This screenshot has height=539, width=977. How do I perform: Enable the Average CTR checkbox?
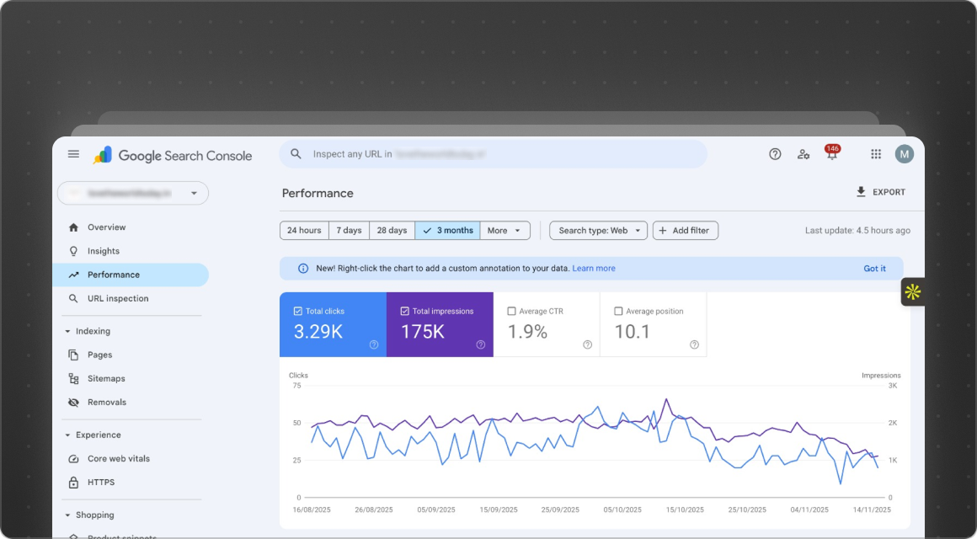[x=511, y=311]
